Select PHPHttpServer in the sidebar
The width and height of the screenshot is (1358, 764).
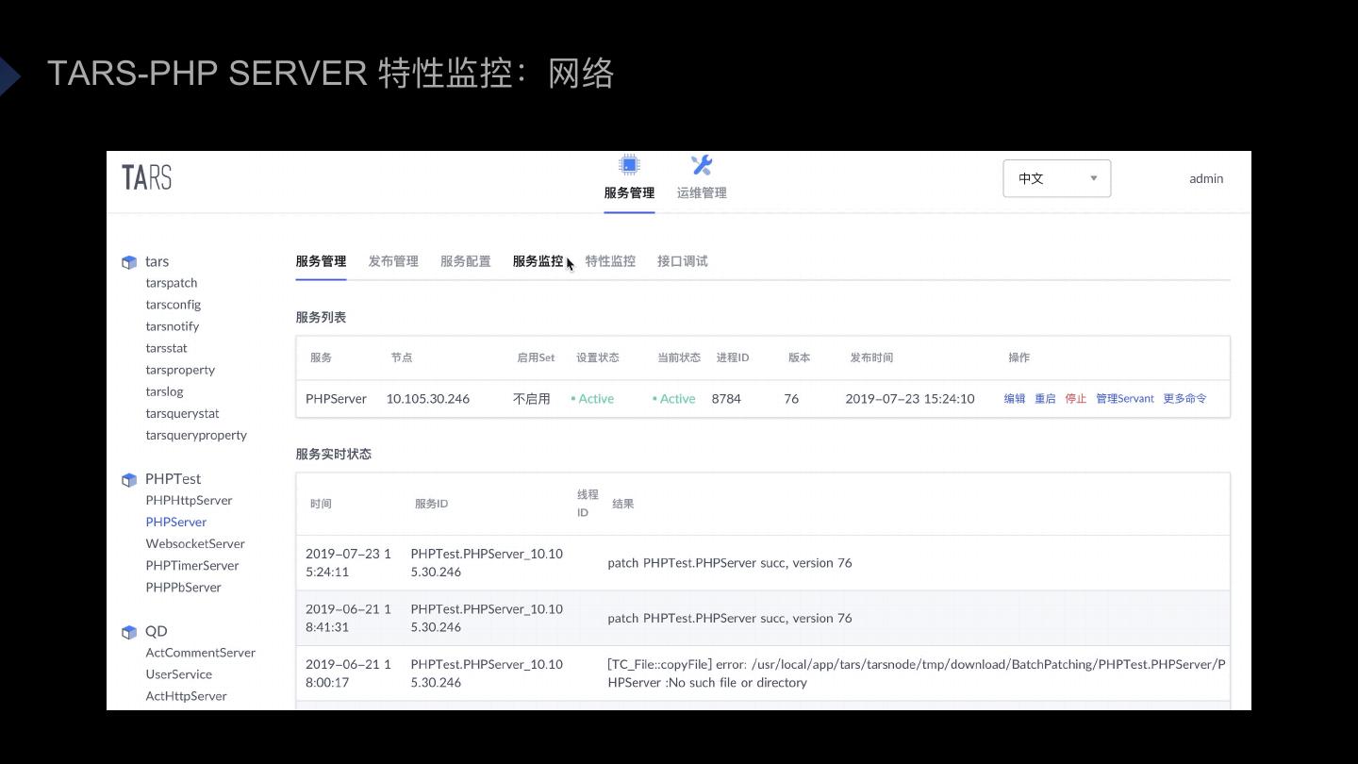[189, 501]
